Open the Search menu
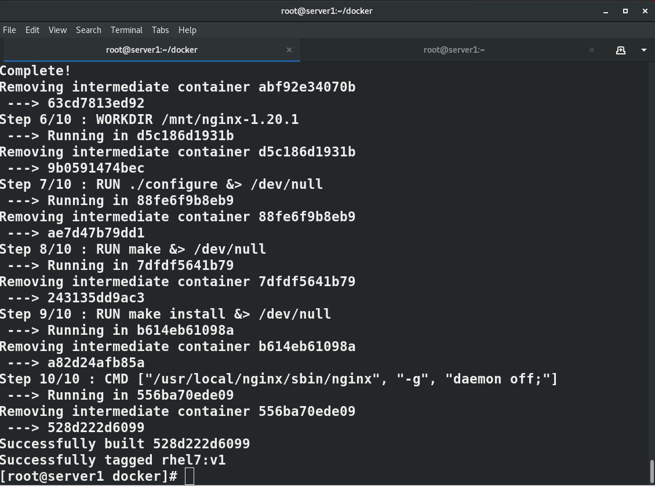Screen dimensions: 655x486 click(88, 30)
